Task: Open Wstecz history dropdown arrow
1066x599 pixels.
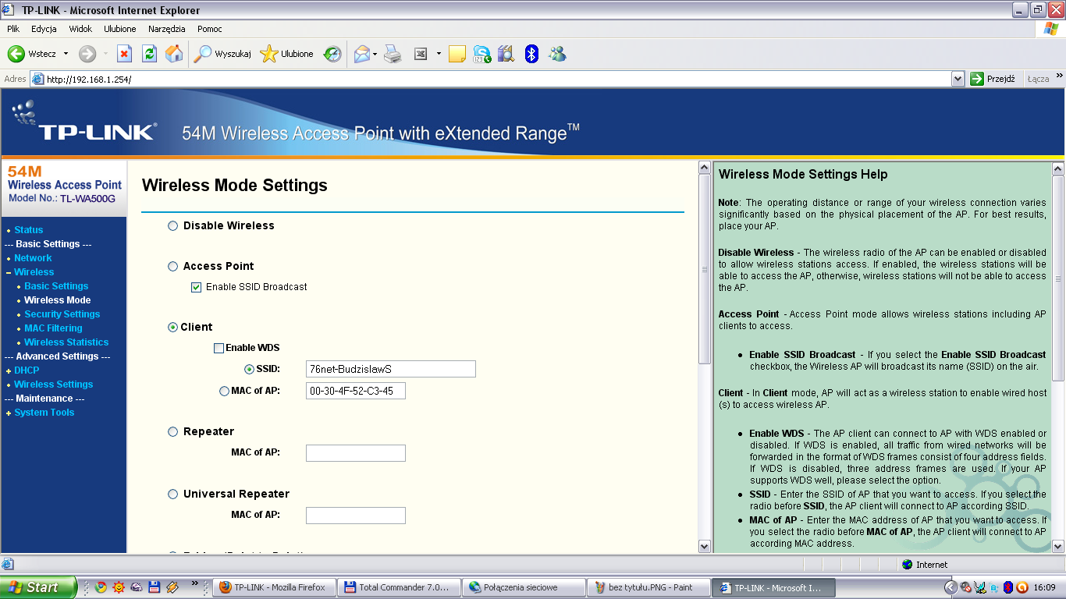Action: coord(66,54)
